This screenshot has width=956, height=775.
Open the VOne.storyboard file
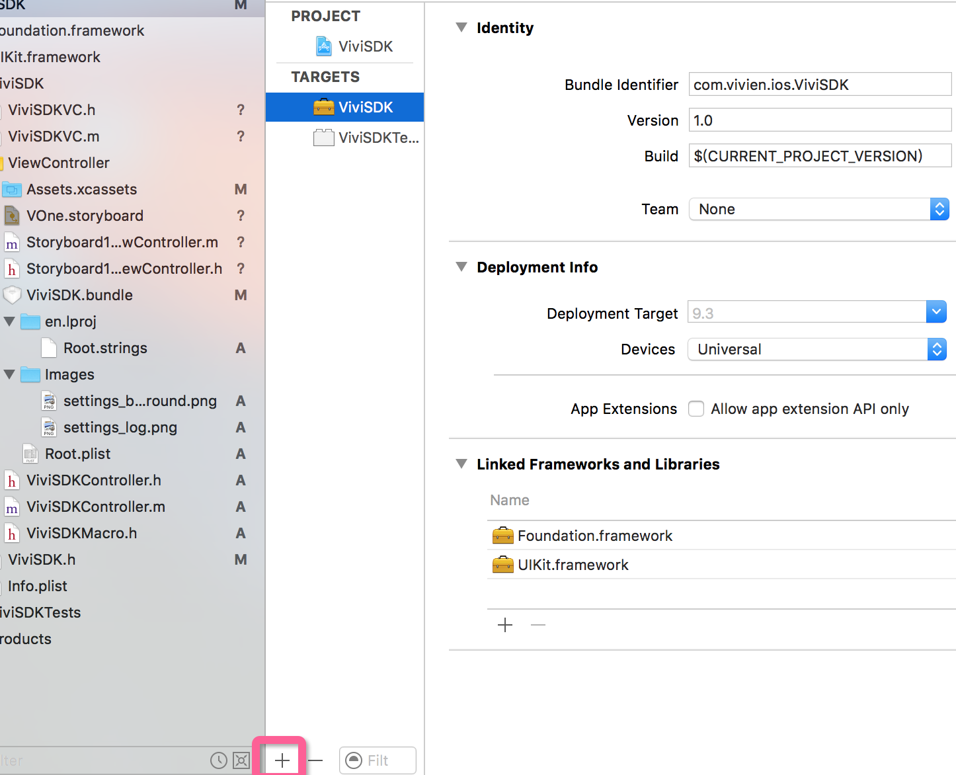pyautogui.click(x=85, y=216)
